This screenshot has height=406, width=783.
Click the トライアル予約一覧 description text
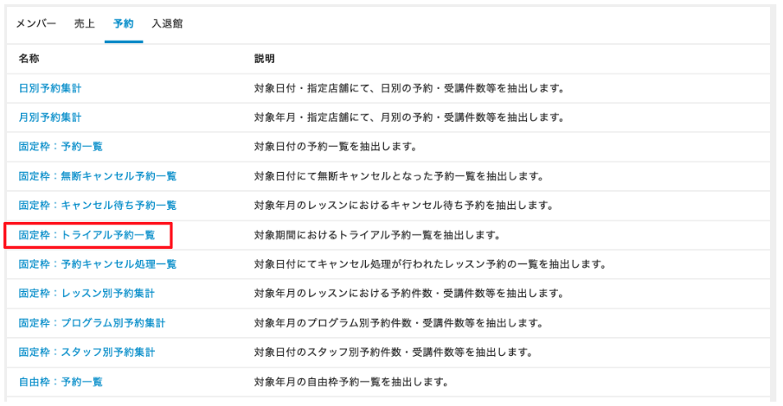(377, 235)
